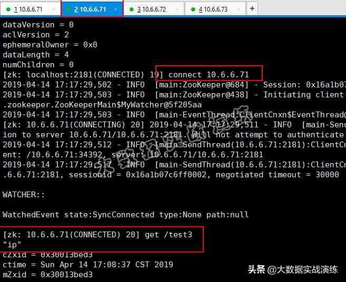Click the 'ephemeralOwner = 0x0' line
The height and width of the screenshot is (282, 346).
(50, 45)
